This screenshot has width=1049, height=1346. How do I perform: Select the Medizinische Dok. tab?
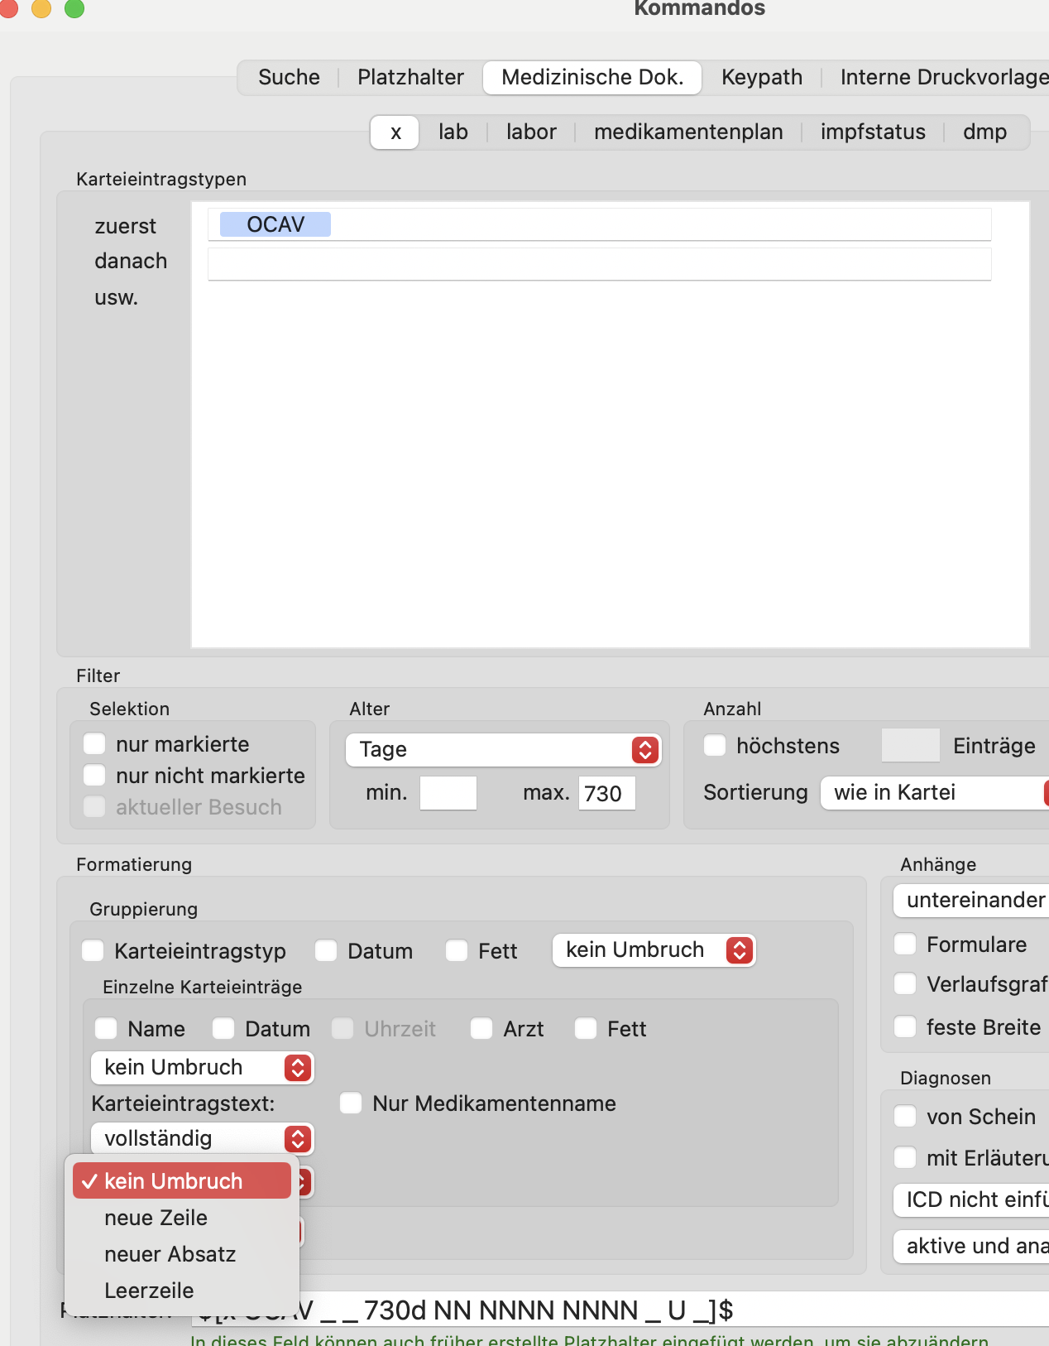(592, 77)
